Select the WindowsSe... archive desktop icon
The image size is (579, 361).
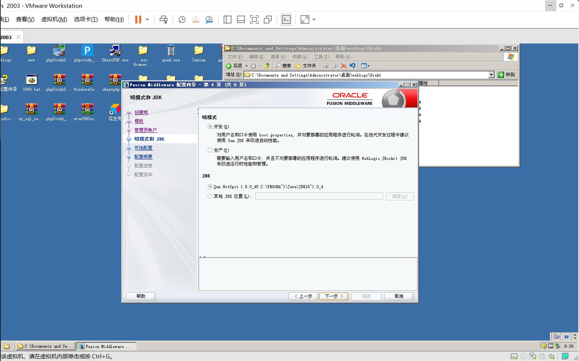[x=87, y=82]
